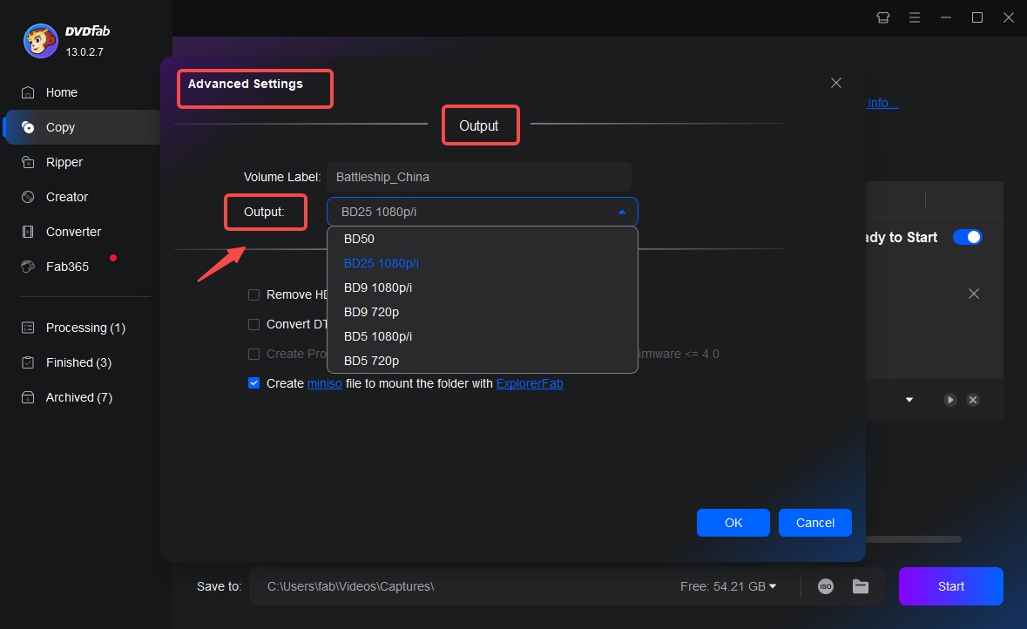The width and height of the screenshot is (1027, 629).
Task: Collapse the Output format dropdown arrow
Action: pos(621,211)
